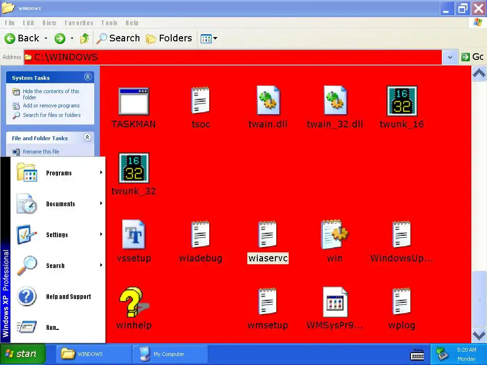The width and height of the screenshot is (487, 365).
Task: Select the twunk_16 program icon
Action: (401, 101)
